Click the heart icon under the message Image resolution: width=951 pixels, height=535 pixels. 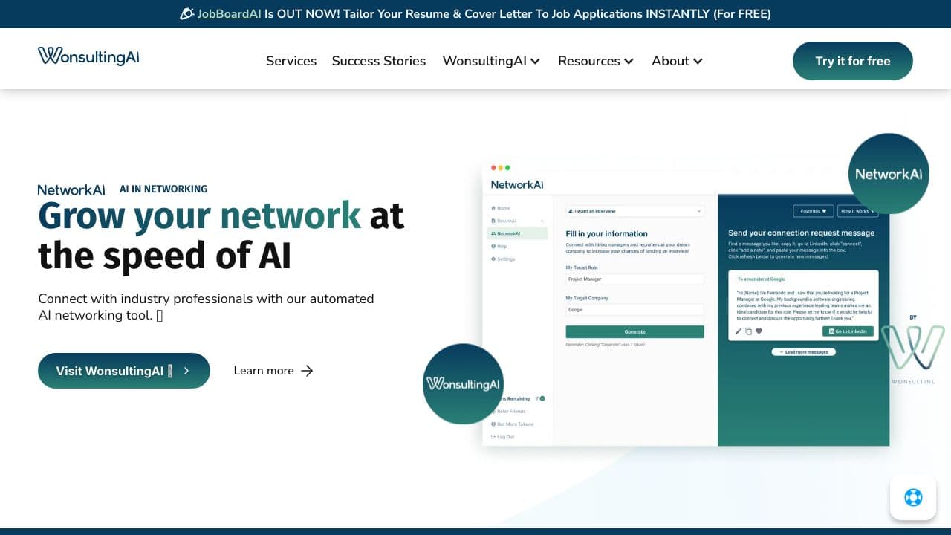[x=759, y=331]
